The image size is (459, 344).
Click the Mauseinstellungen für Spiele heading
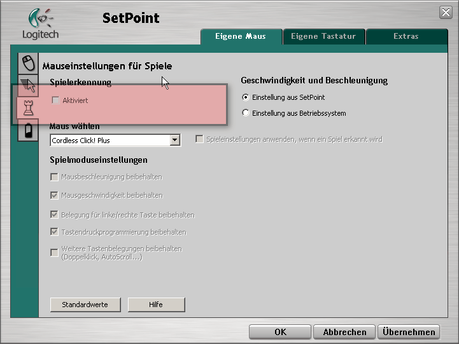pyautogui.click(x=107, y=66)
